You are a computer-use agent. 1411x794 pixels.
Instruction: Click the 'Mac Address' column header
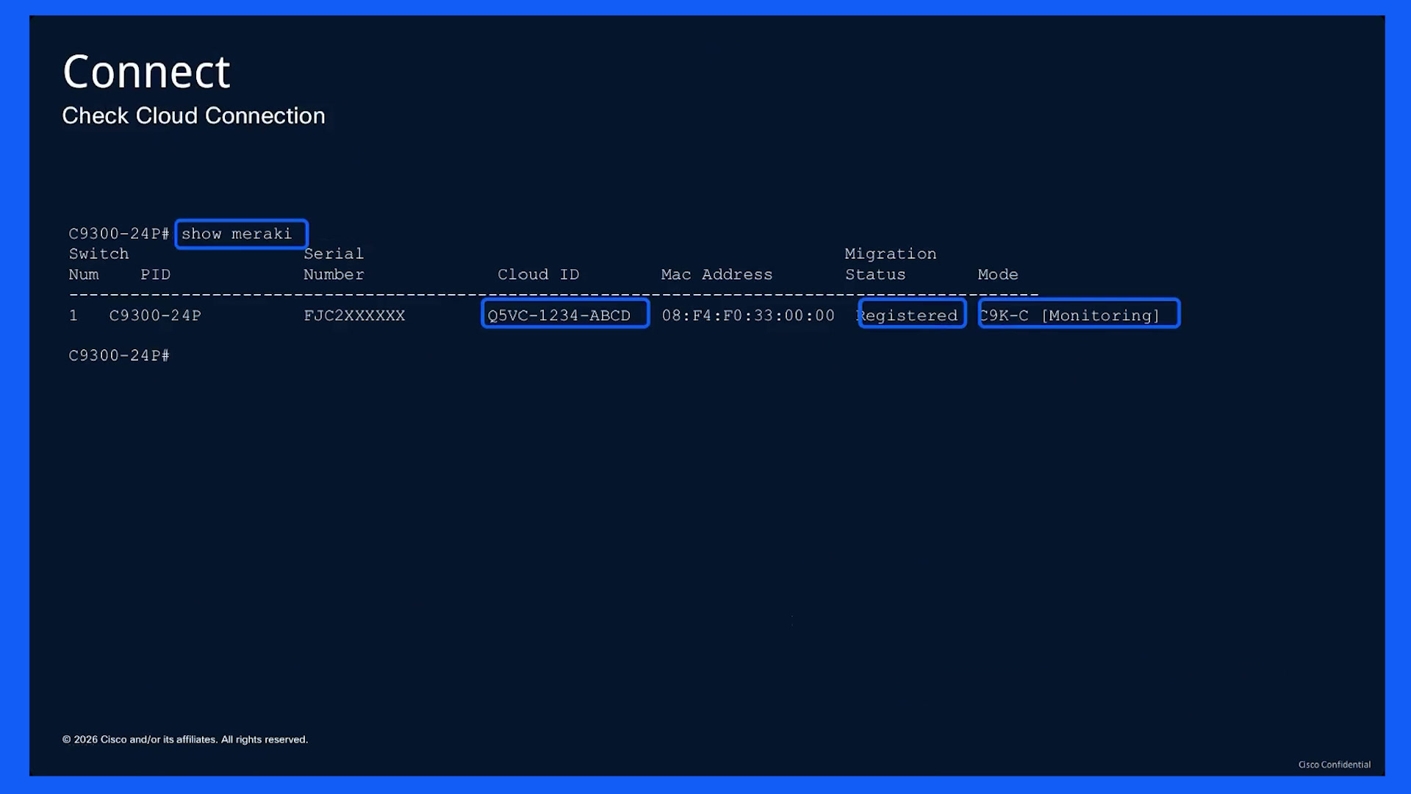tap(717, 274)
